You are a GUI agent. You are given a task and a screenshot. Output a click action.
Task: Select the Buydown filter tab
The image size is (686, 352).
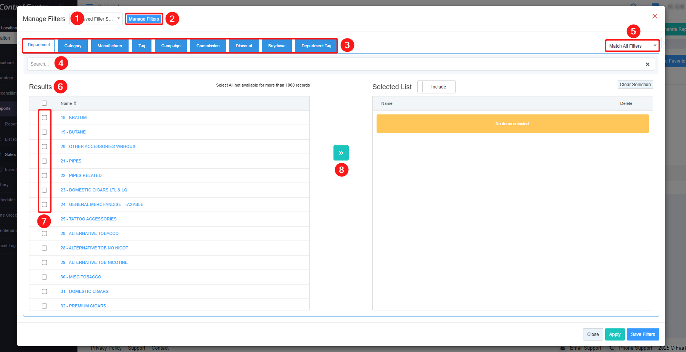(277, 46)
